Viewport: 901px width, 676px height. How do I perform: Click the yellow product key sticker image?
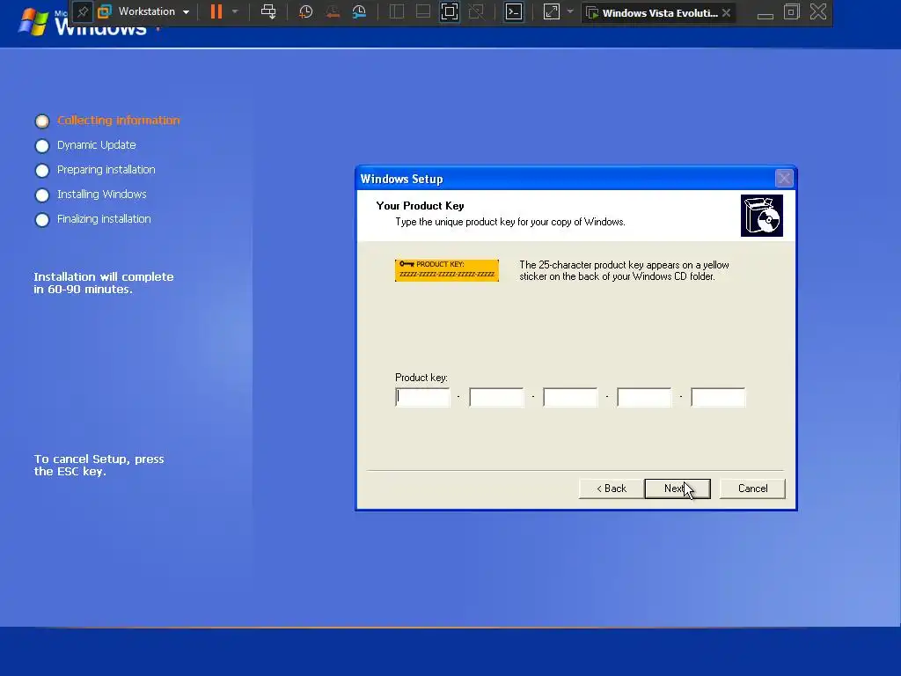click(x=447, y=270)
